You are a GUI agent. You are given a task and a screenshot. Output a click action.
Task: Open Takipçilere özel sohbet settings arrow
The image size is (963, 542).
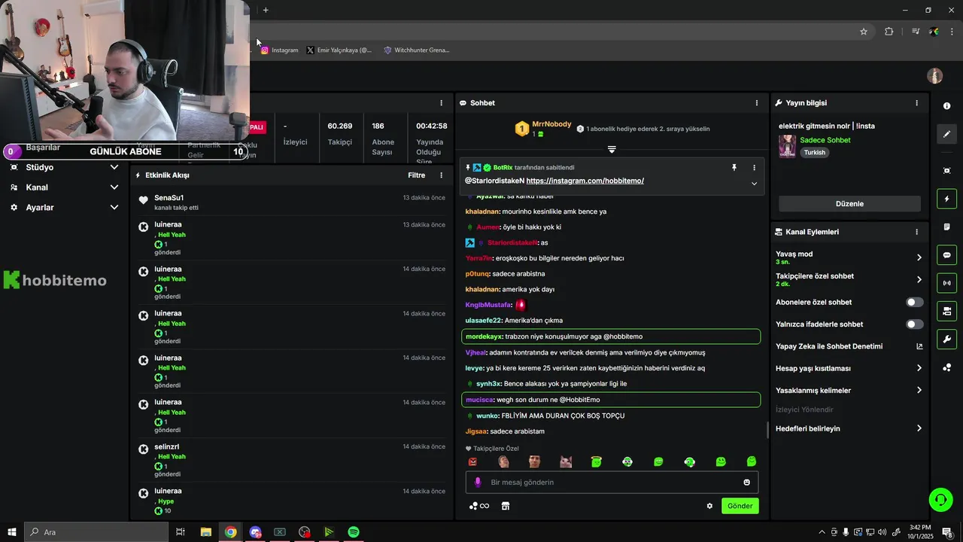(919, 279)
